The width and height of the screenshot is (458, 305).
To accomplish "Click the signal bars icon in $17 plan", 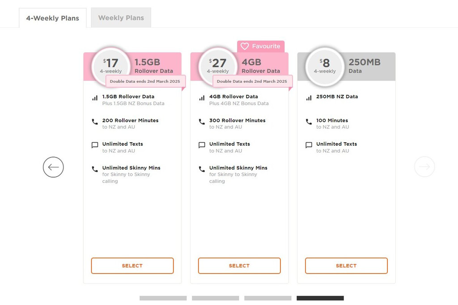I will pyautogui.click(x=95, y=98).
